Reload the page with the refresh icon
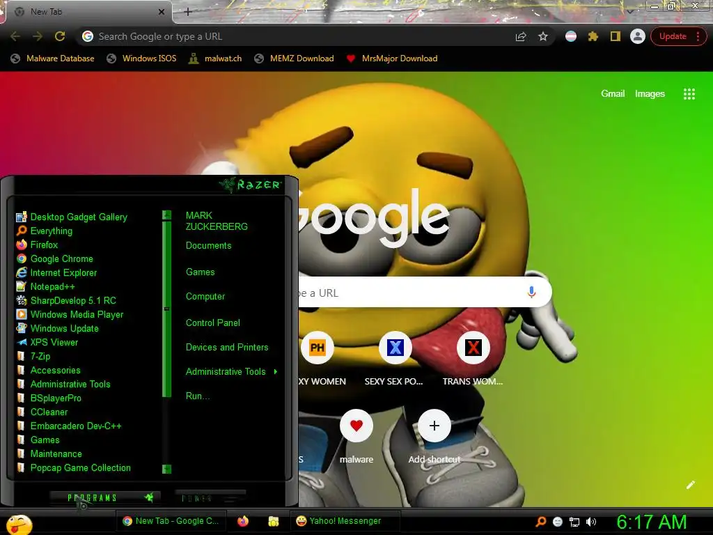The width and height of the screenshot is (713, 535). [x=60, y=36]
